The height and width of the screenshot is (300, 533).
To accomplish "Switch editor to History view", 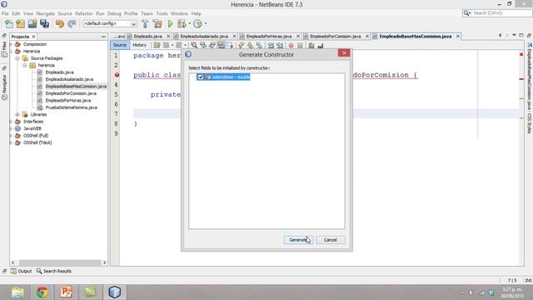I will click(x=139, y=45).
